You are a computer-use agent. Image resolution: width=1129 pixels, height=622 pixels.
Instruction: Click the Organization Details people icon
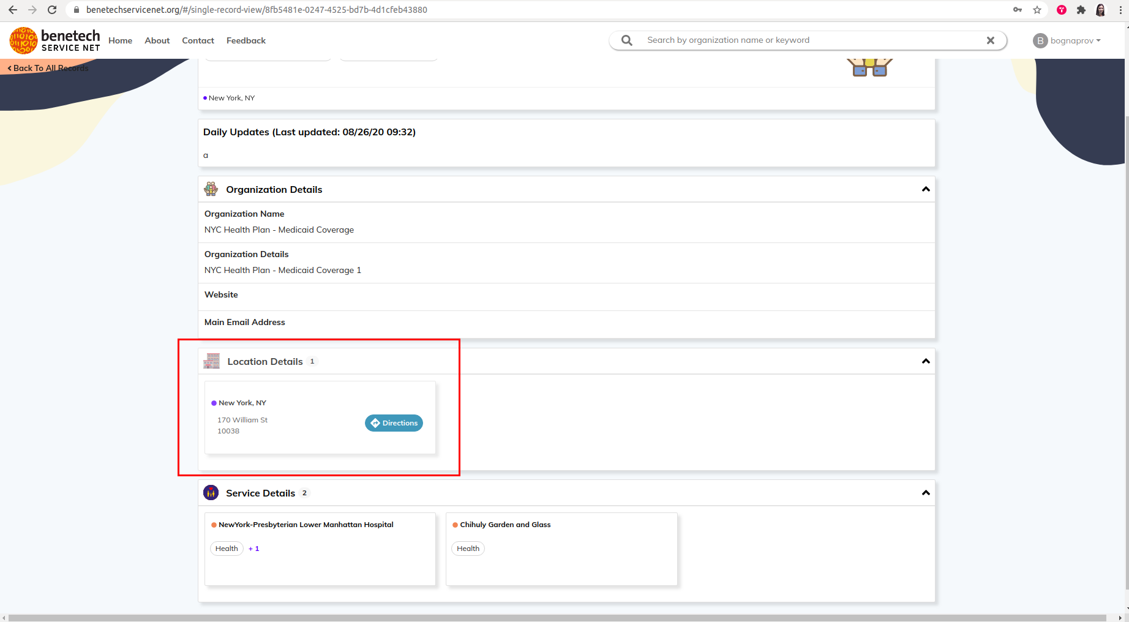[211, 189]
